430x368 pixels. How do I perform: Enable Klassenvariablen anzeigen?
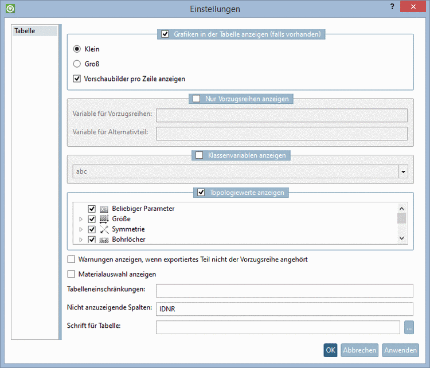pyautogui.click(x=199, y=155)
